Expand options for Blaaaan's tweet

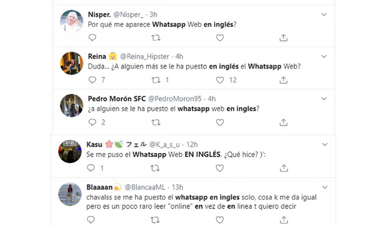(x=325, y=187)
